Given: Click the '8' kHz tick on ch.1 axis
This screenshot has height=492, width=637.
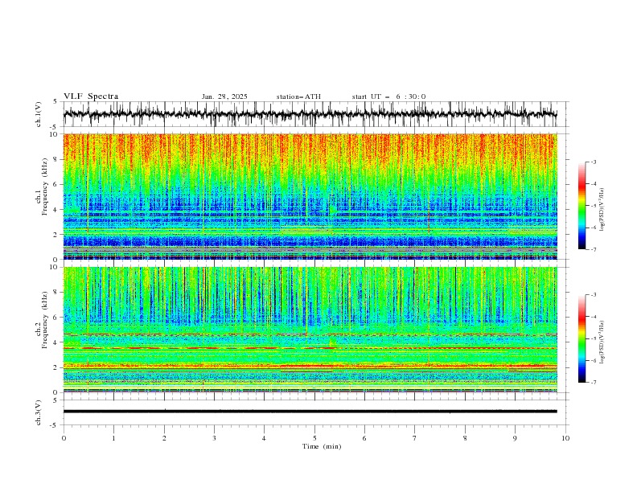Looking at the screenshot, I should (x=56, y=159).
